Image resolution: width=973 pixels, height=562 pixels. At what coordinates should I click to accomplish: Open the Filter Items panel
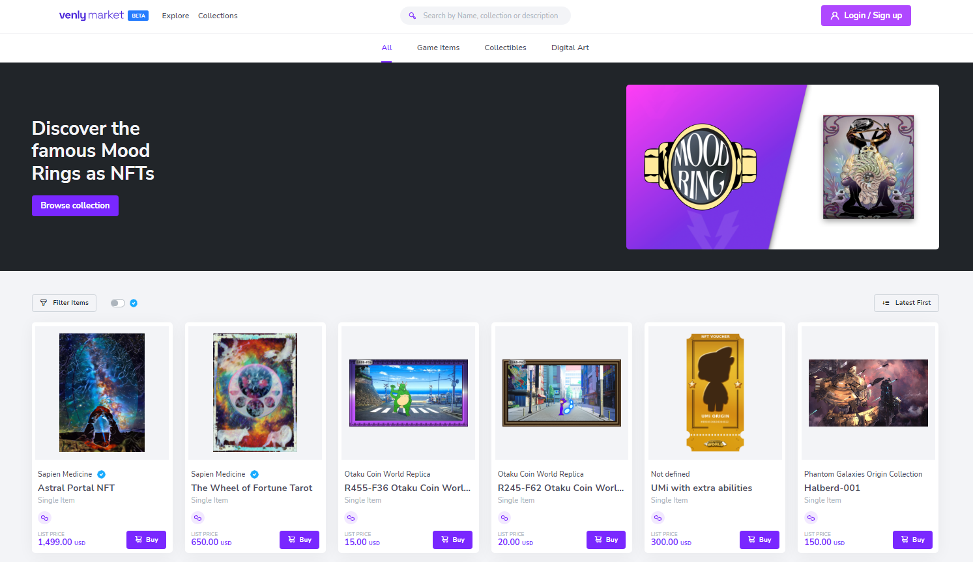pos(64,303)
